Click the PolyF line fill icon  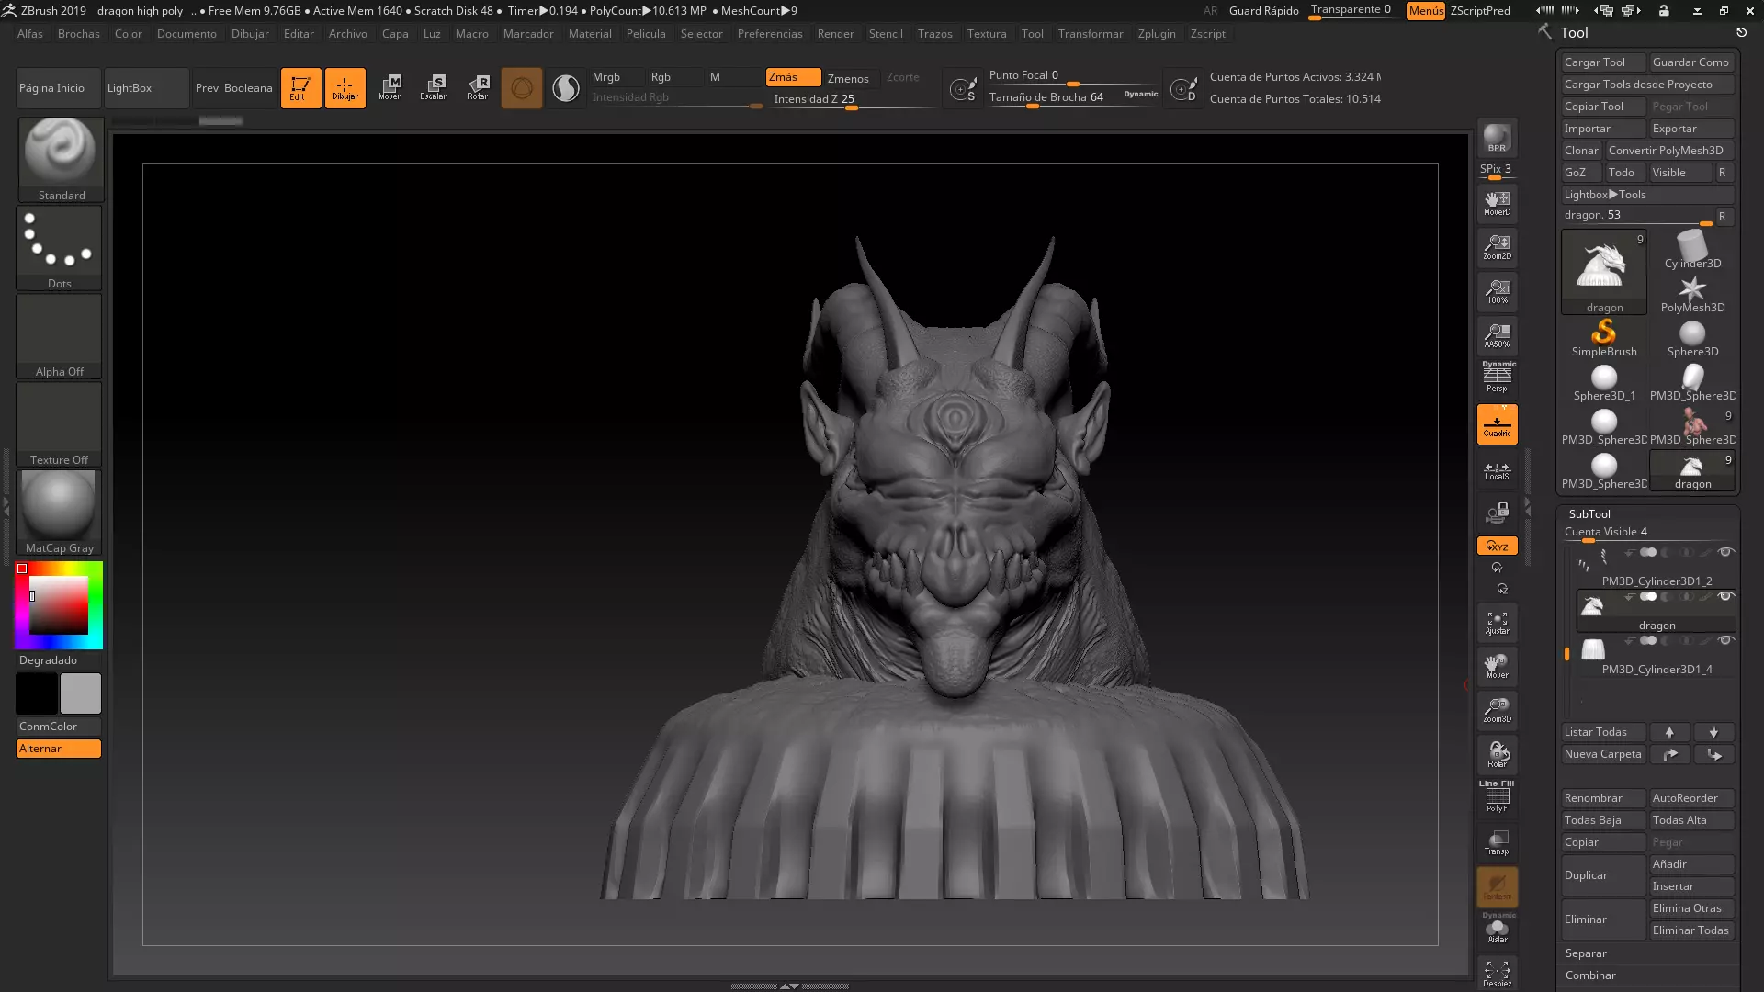[1497, 796]
